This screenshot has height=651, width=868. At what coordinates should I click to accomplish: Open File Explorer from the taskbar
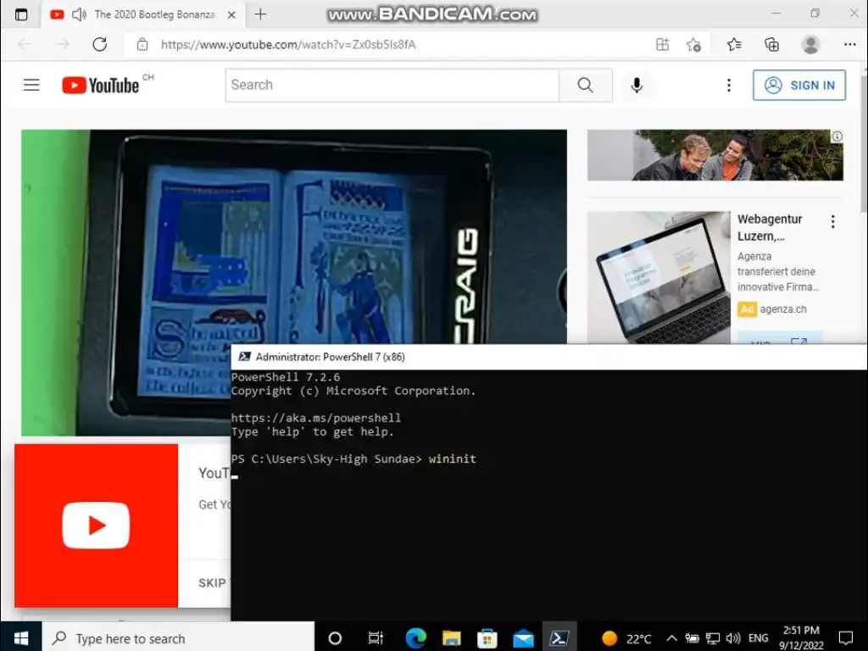pyautogui.click(x=451, y=638)
